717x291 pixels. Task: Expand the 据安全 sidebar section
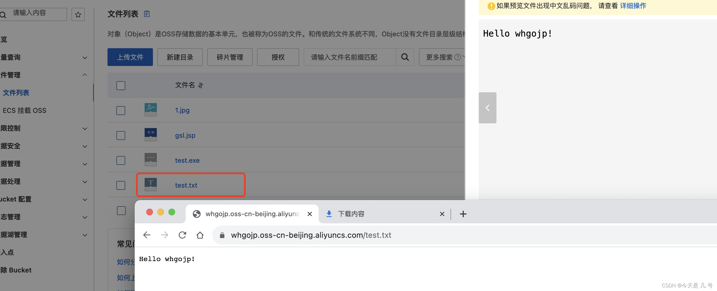pyautogui.click(x=85, y=147)
